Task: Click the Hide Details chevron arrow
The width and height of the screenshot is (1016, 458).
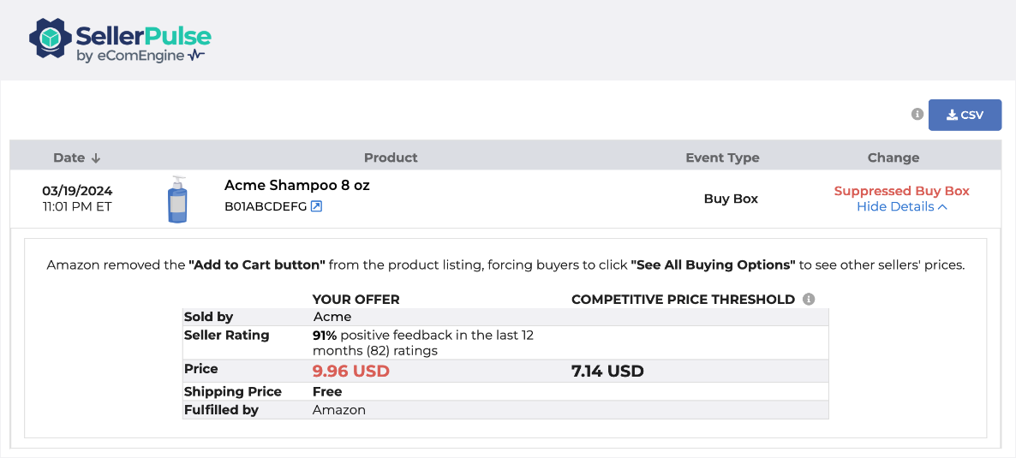Action: tap(942, 206)
